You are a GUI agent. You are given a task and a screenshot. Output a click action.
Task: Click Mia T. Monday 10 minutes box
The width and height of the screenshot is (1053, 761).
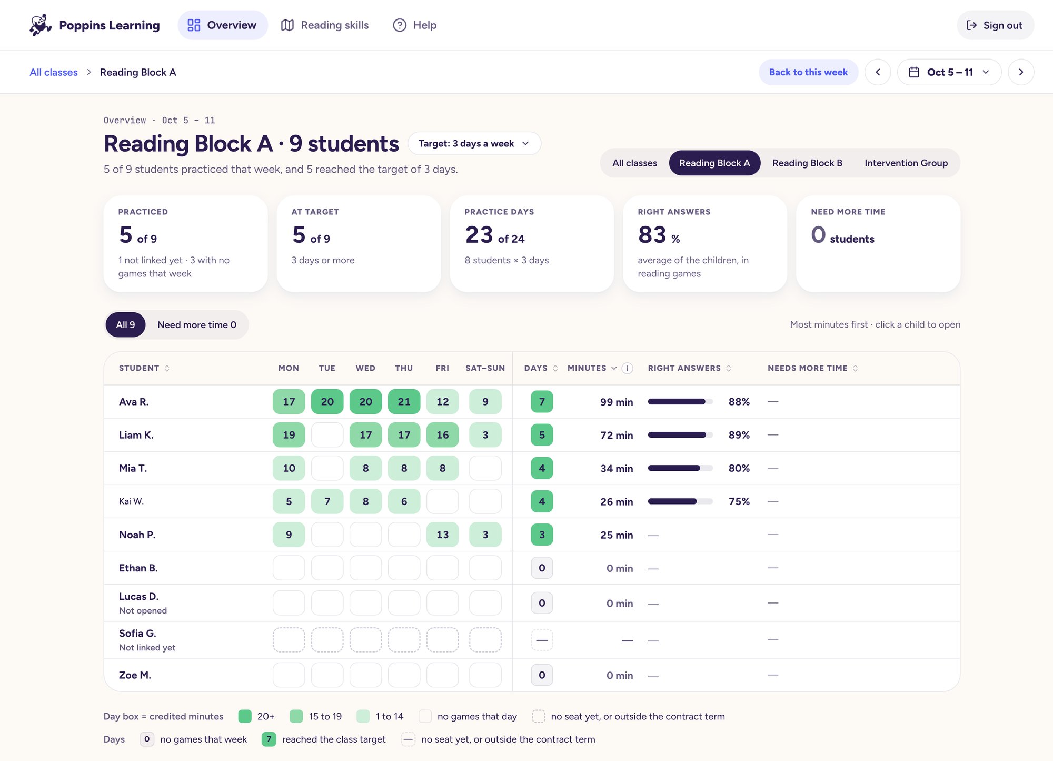tap(289, 468)
